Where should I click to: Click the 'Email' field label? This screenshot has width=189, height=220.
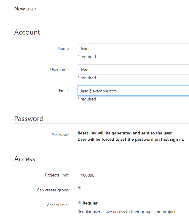64,91
